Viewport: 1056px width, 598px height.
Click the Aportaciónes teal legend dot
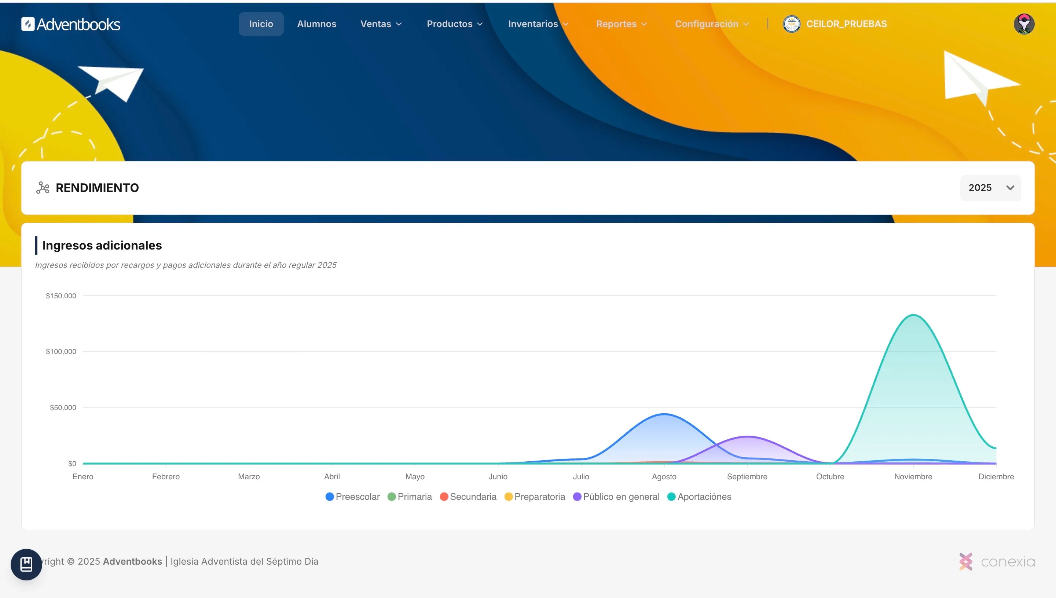click(x=671, y=497)
